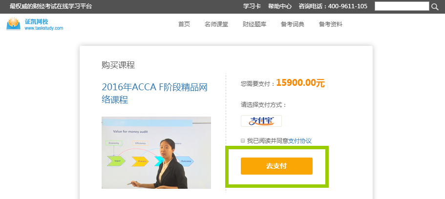Select 备考词典 in the navigation bar
This screenshot has width=445, height=199.
pos(292,24)
